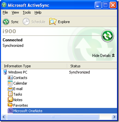Select the Tasks clipboard icon
Screen dimensions: 119x122
point(10,94)
